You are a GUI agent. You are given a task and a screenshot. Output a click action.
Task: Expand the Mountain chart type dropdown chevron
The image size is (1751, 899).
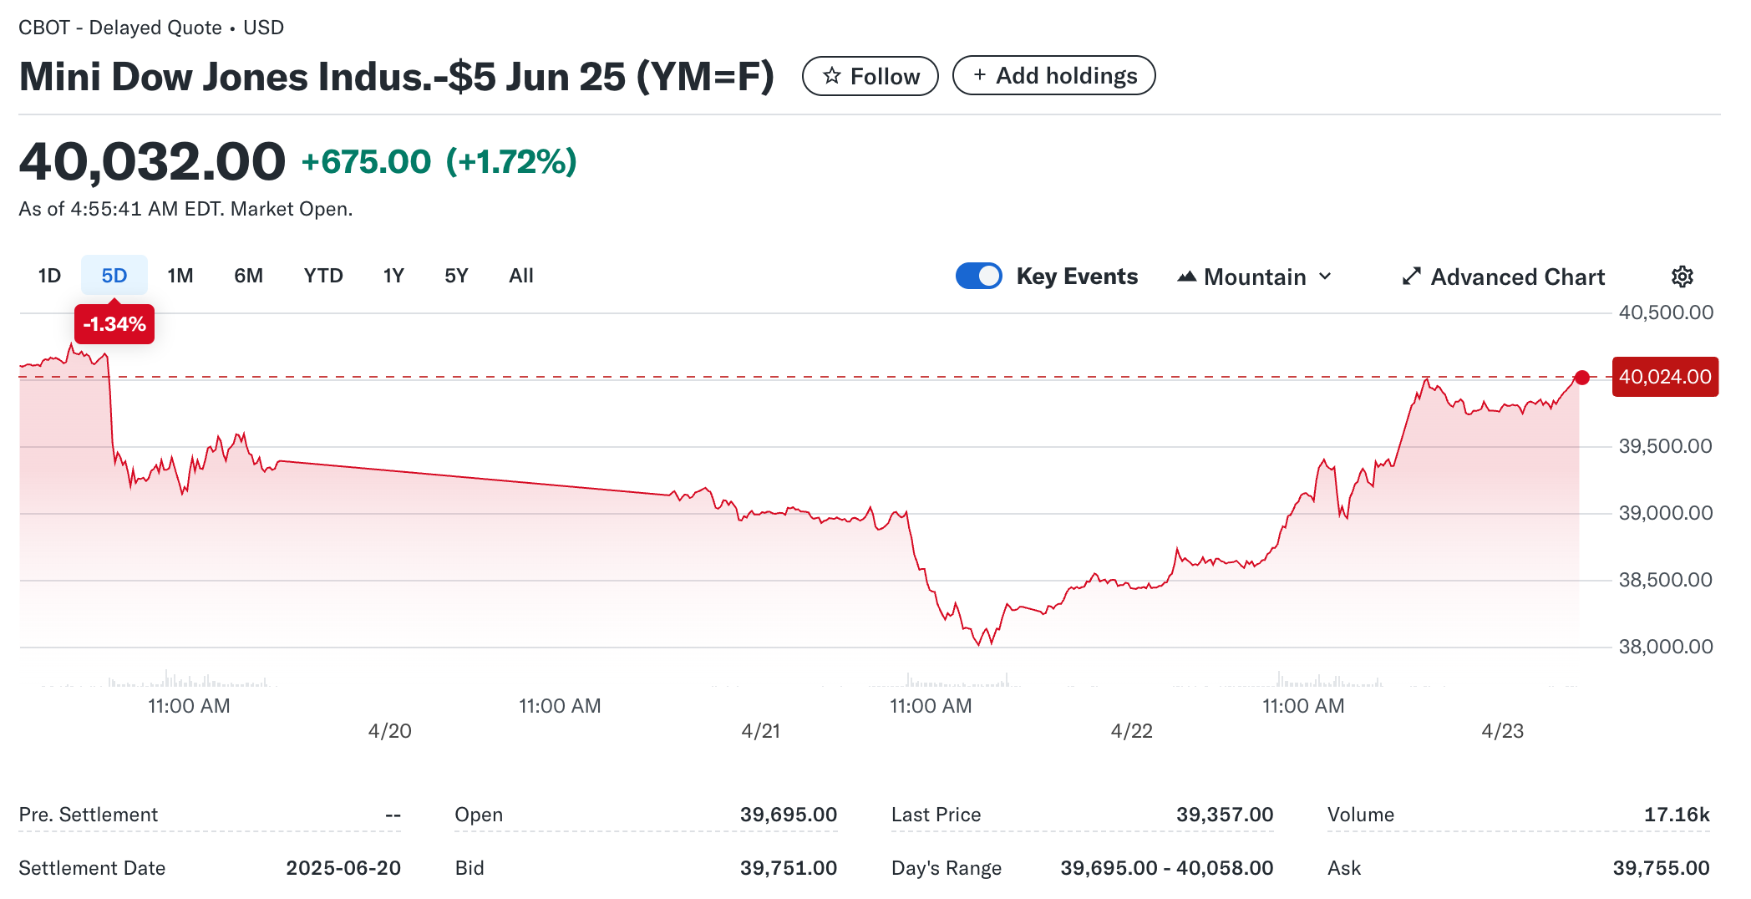tap(1325, 277)
